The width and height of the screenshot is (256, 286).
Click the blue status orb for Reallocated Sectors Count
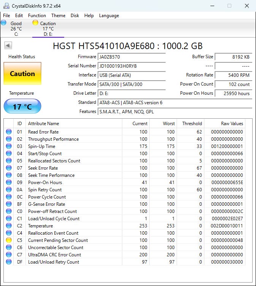click(x=9, y=161)
